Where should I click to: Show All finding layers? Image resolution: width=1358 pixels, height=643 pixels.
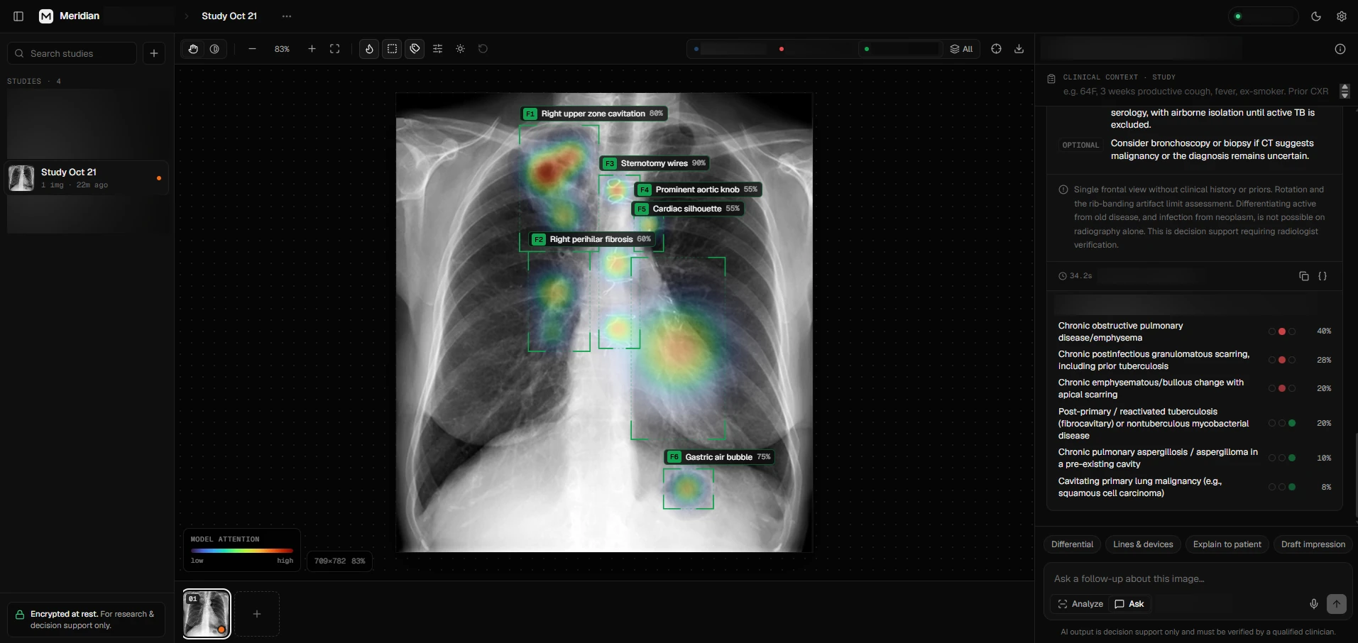coord(962,49)
